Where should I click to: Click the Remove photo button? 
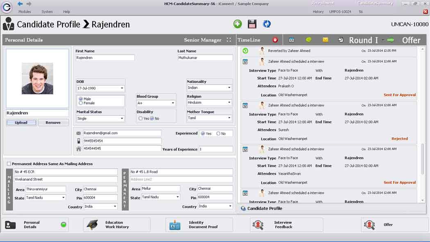pos(53,123)
